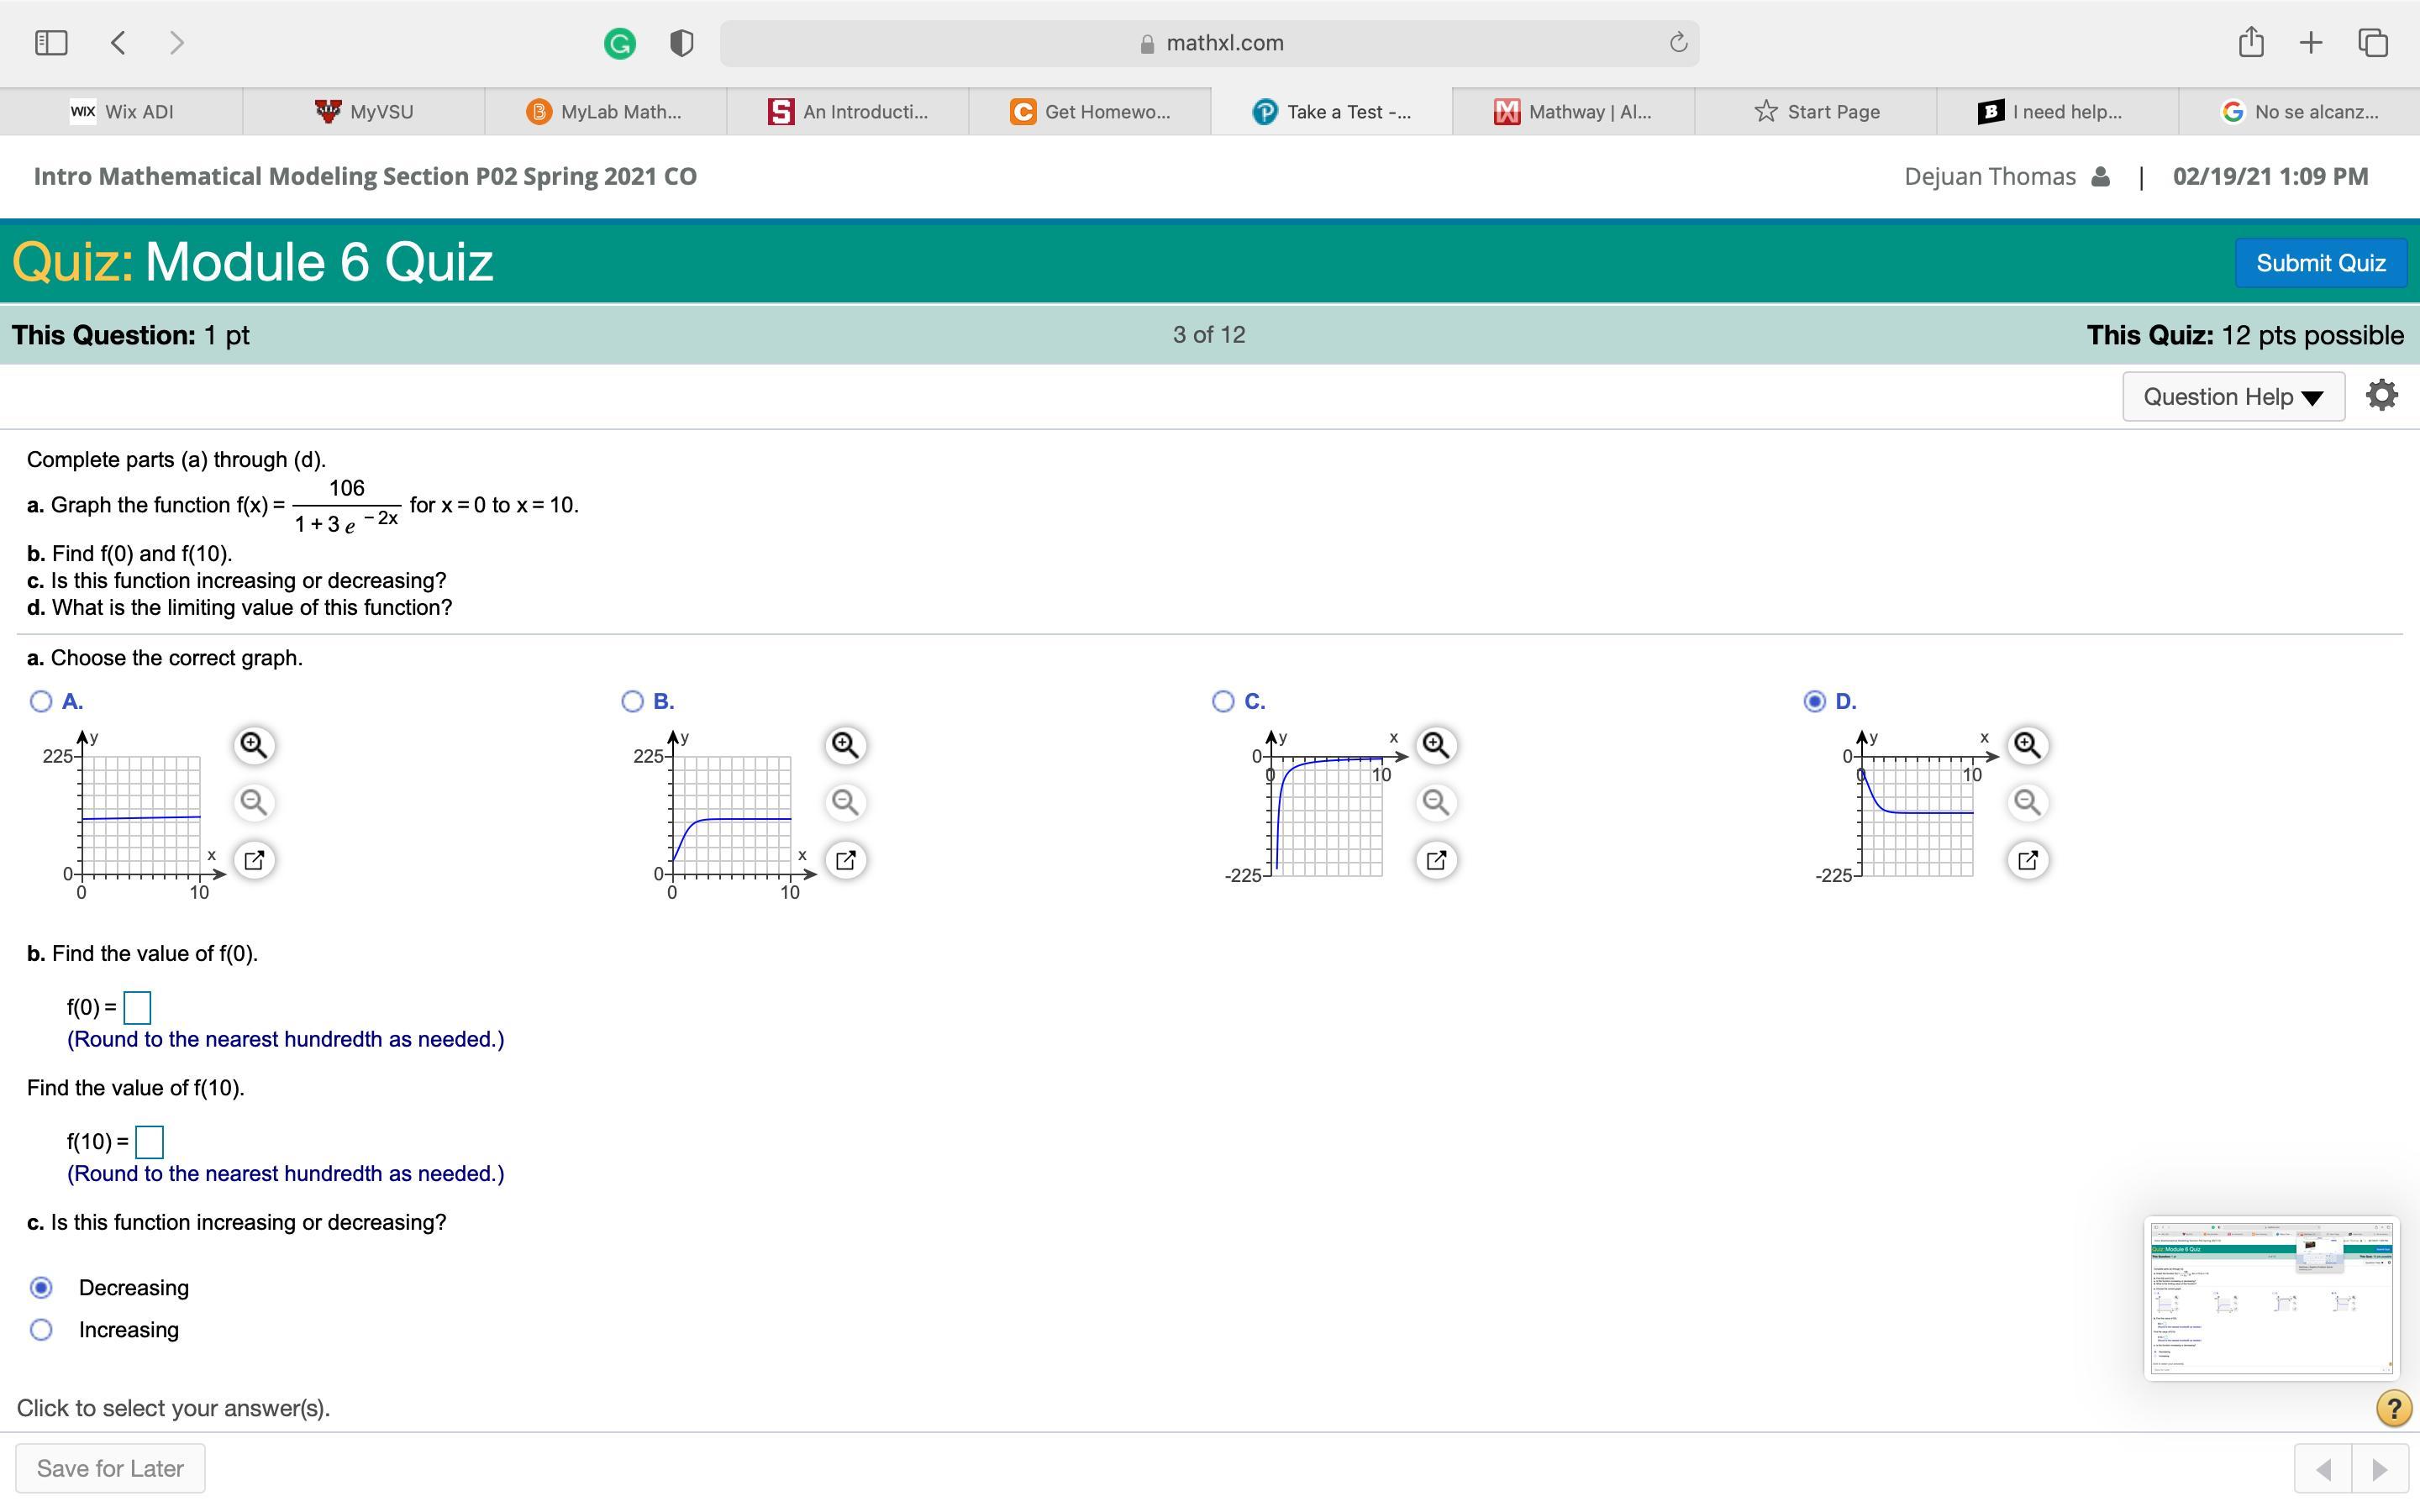Select graph option A
This screenshot has width=2420, height=1512.
[41, 701]
